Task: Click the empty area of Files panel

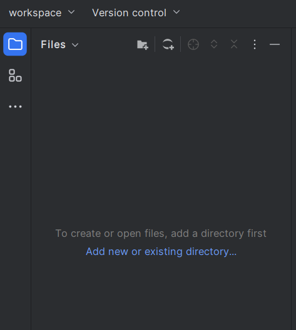Action: 161,137
